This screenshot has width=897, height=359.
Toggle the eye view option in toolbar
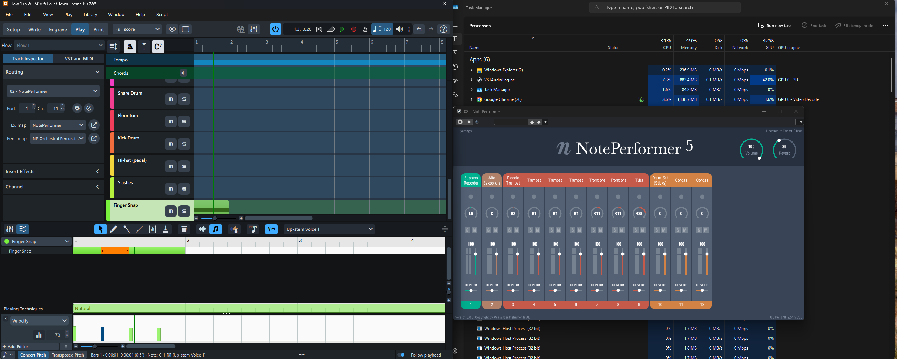pyautogui.click(x=172, y=29)
